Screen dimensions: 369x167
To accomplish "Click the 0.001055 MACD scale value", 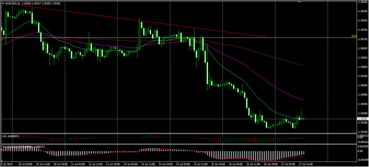I will [363, 146].
